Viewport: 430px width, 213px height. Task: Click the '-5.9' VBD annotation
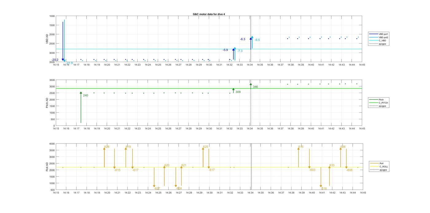(225, 50)
